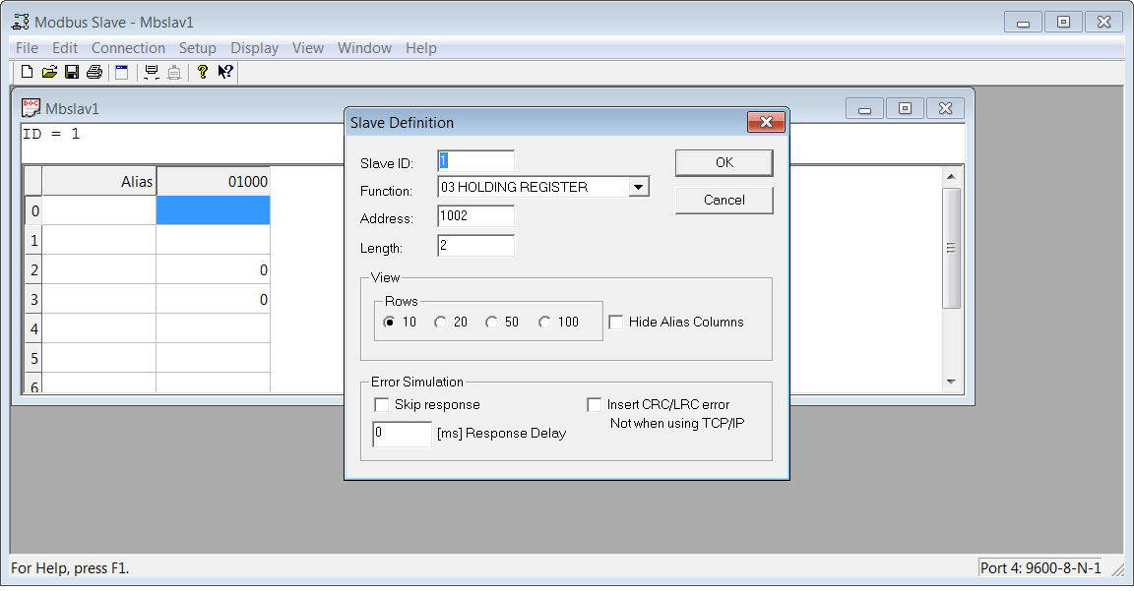Maximize the Modbus Slave main window
The height and width of the screenshot is (591, 1134).
point(1063,23)
